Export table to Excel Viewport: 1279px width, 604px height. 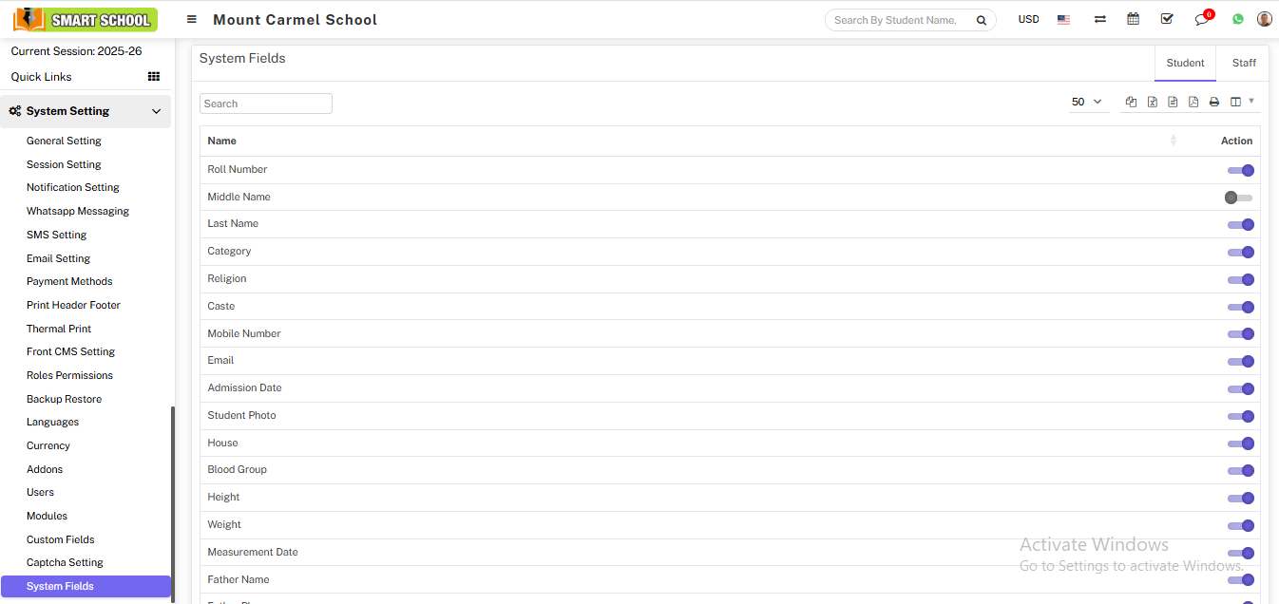click(x=1152, y=102)
